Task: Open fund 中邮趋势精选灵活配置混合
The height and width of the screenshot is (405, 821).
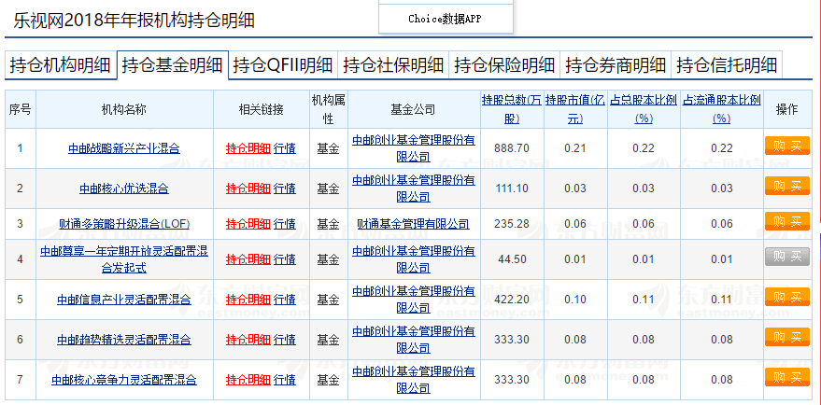Action: [x=124, y=340]
